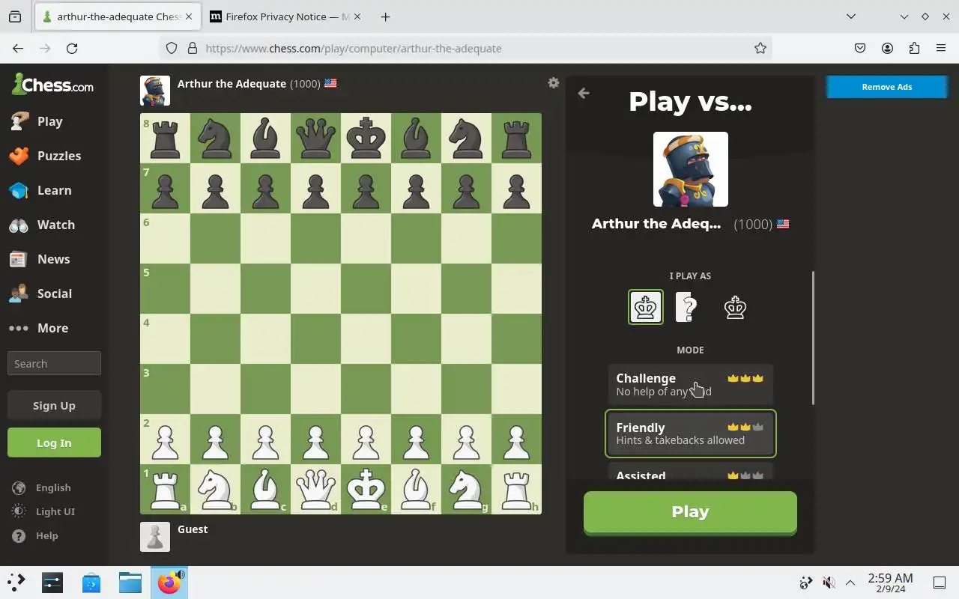959x599 pixels.
Task: Go back in browser history
Action: (x=18, y=48)
